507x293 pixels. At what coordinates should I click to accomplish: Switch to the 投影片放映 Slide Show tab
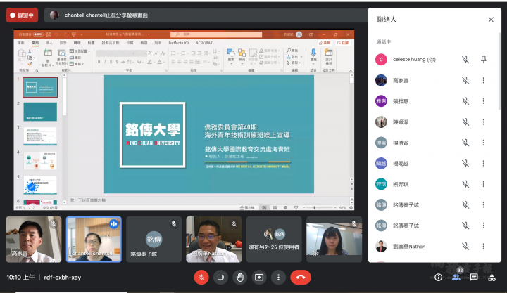point(111,43)
